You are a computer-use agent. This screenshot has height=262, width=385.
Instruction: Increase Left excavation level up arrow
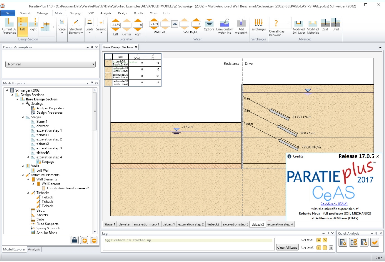(116, 20)
